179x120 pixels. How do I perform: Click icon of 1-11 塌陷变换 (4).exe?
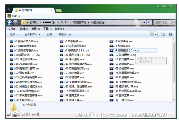[x=61, y=55]
